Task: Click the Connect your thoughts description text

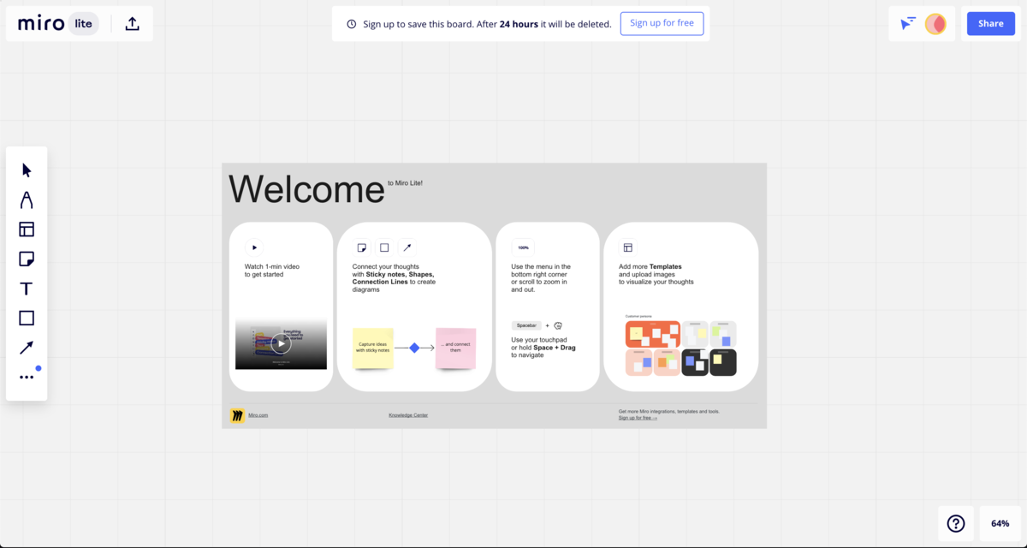Action: (x=394, y=278)
